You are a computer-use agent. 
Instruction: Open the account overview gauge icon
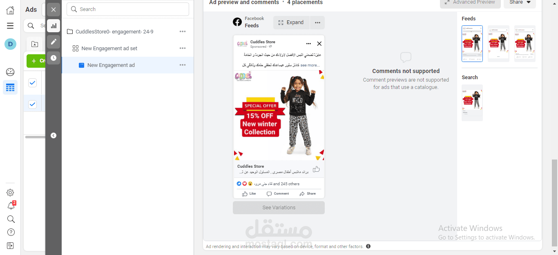10,72
